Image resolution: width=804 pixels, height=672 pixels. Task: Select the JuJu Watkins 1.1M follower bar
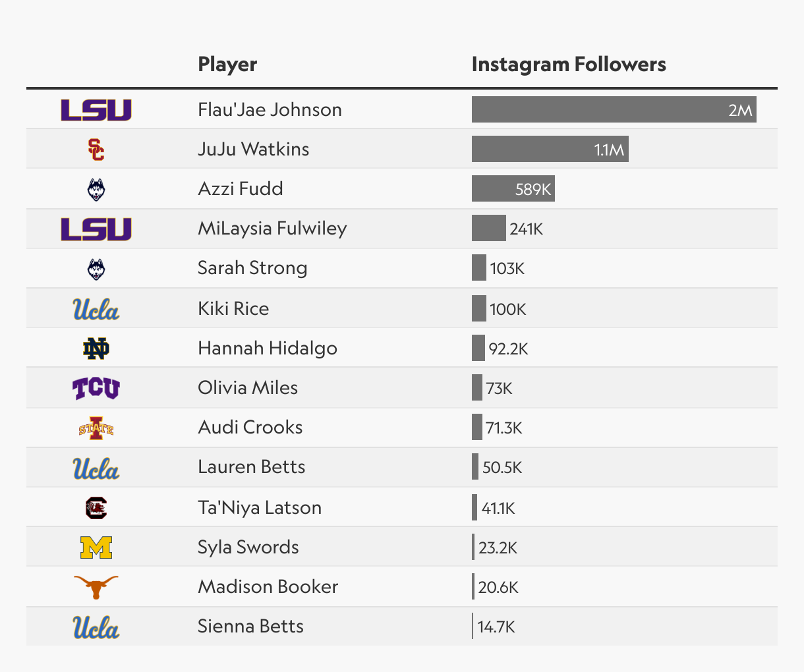click(550, 149)
